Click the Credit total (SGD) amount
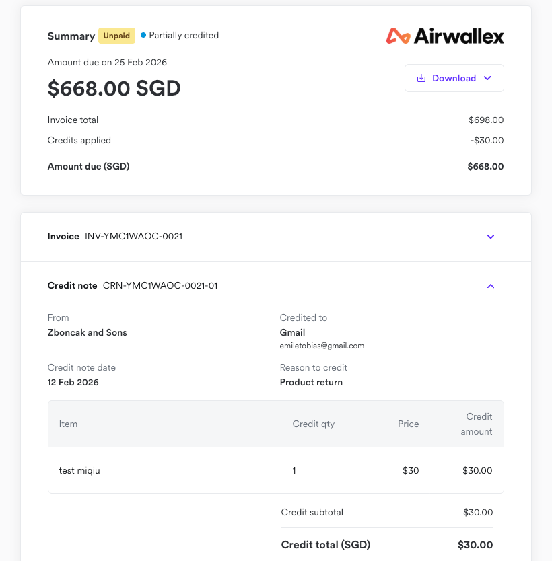 476,544
